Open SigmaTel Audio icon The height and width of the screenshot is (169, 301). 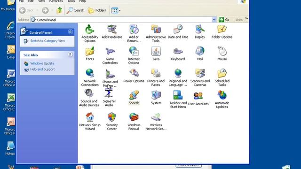(109, 93)
